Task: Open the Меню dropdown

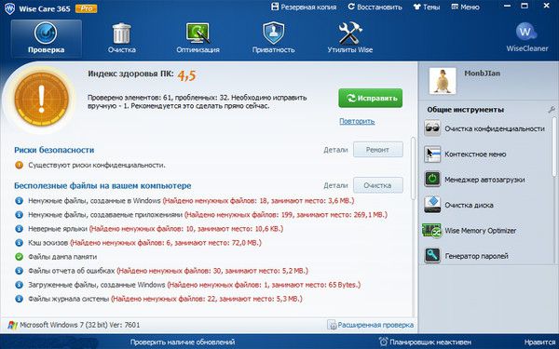Action: point(465,7)
